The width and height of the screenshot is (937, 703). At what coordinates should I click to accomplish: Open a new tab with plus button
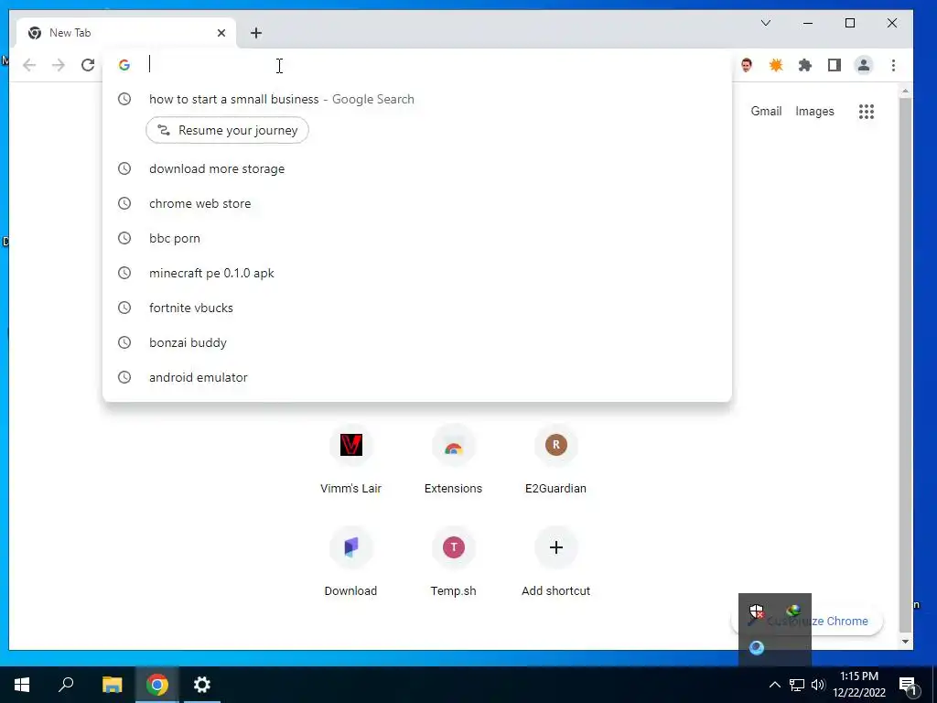coord(256,33)
